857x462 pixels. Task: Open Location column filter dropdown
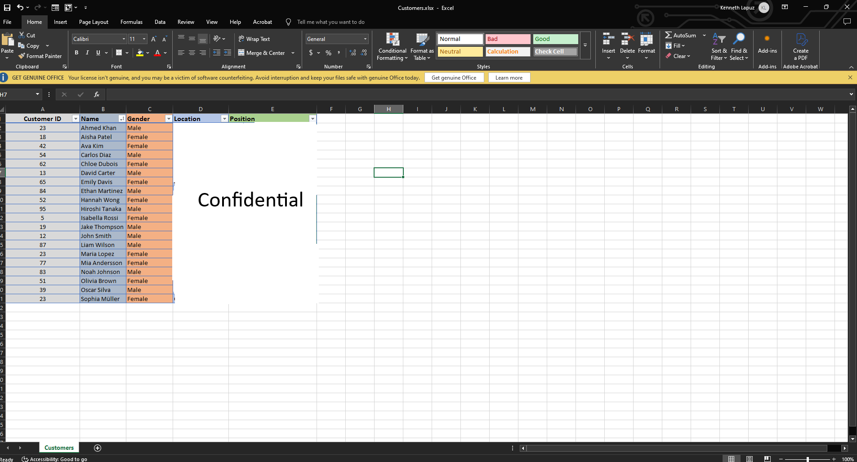click(224, 119)
